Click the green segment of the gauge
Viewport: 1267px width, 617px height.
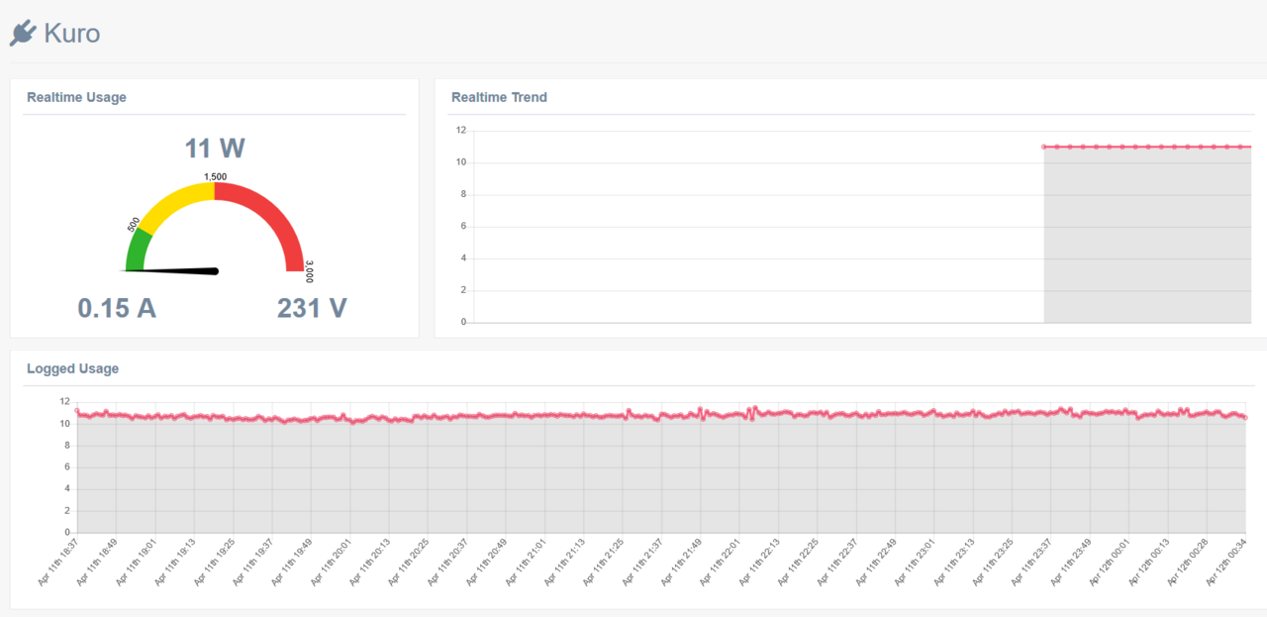tap(138, 248)
